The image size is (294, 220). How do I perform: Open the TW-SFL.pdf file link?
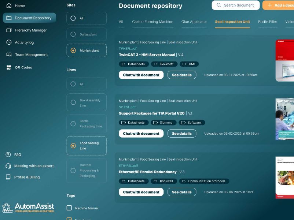pyautogui.click(x=128, y=48)
